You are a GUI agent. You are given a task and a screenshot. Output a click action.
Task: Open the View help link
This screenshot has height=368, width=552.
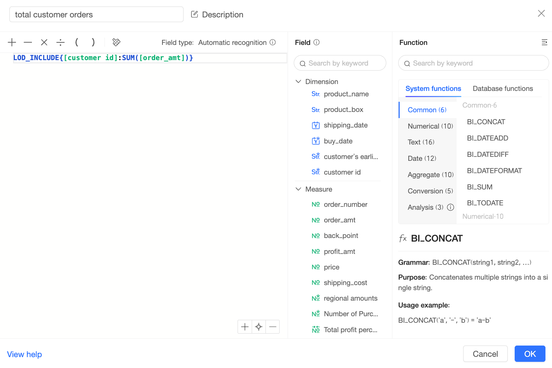25,354
